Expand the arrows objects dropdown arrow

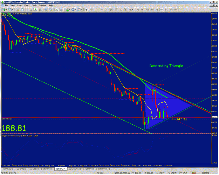[132, 10]
